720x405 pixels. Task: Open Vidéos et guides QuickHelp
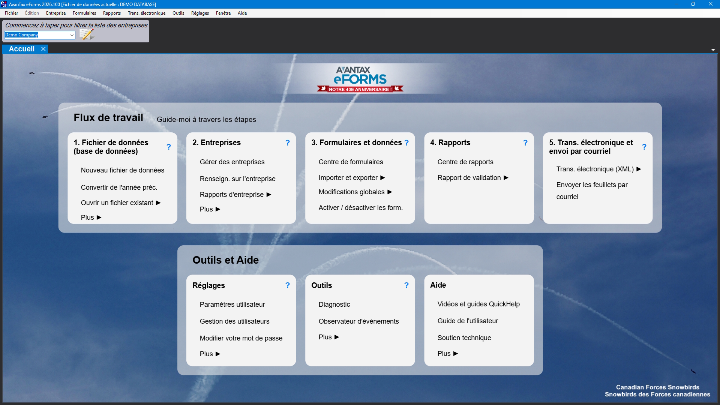478,304
